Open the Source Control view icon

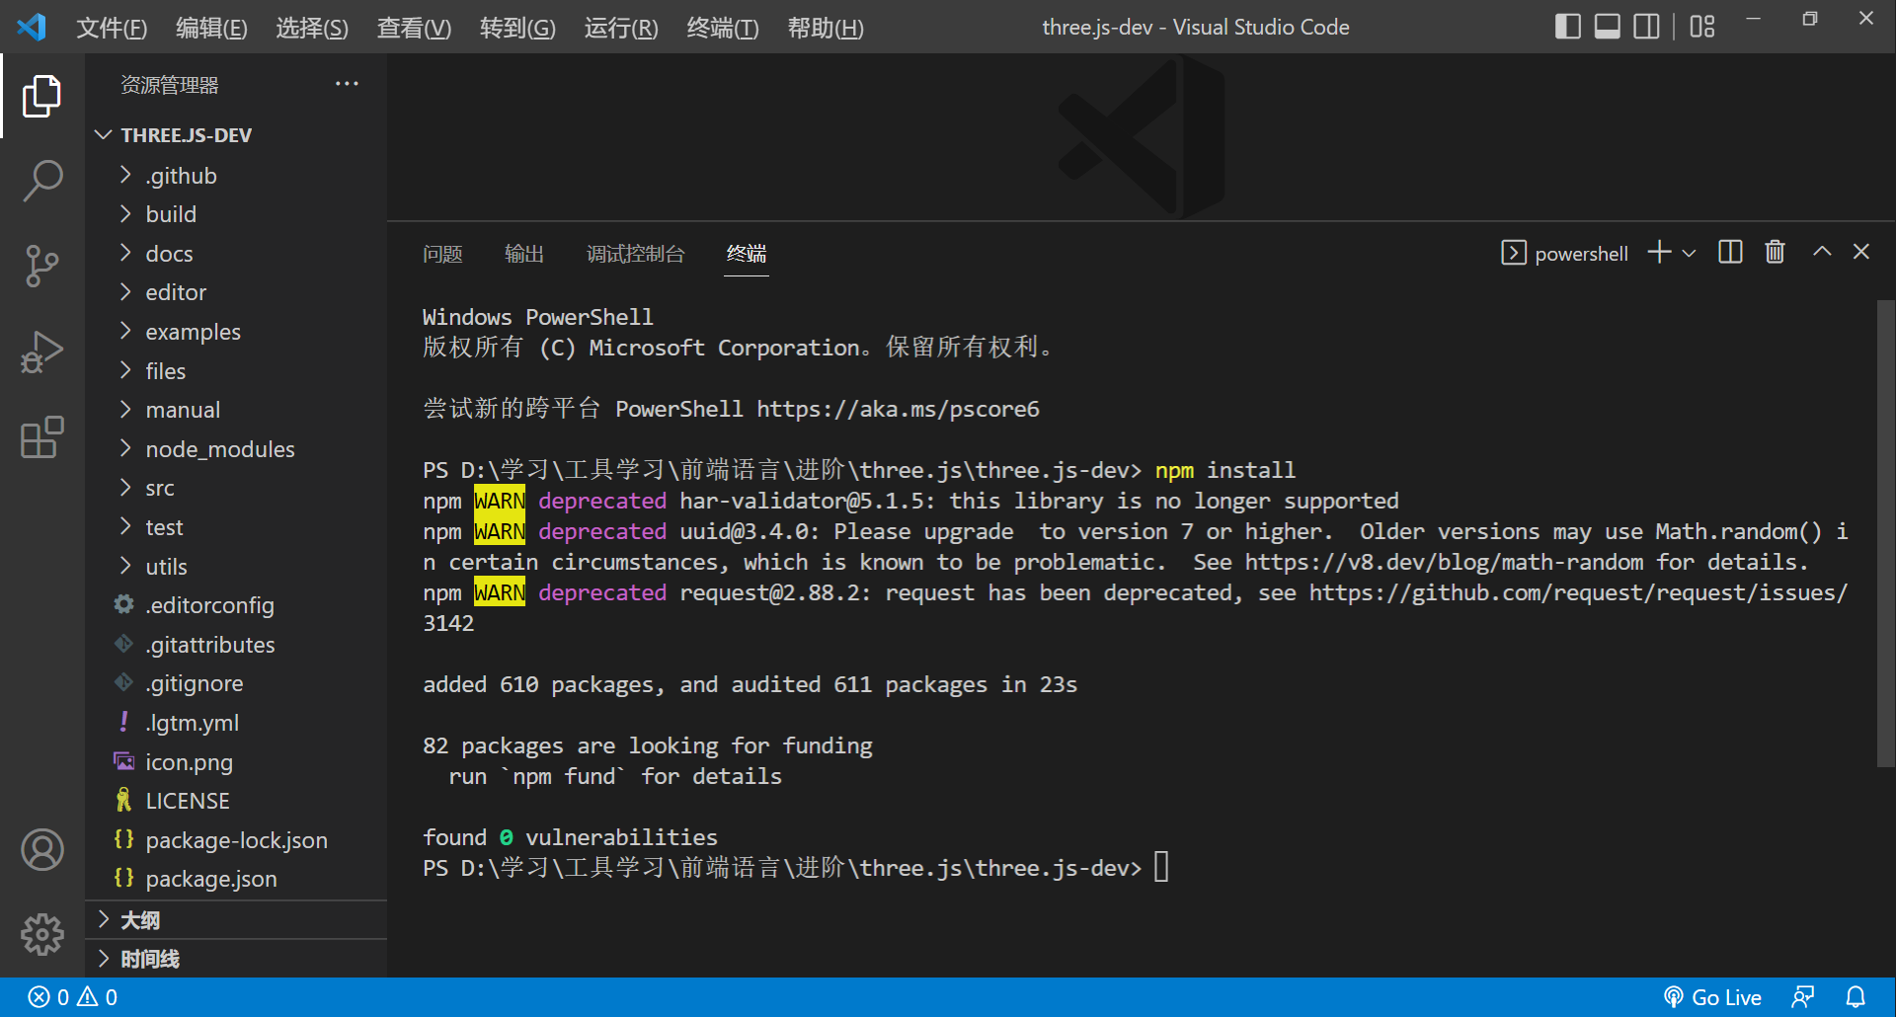coord(41,266)
